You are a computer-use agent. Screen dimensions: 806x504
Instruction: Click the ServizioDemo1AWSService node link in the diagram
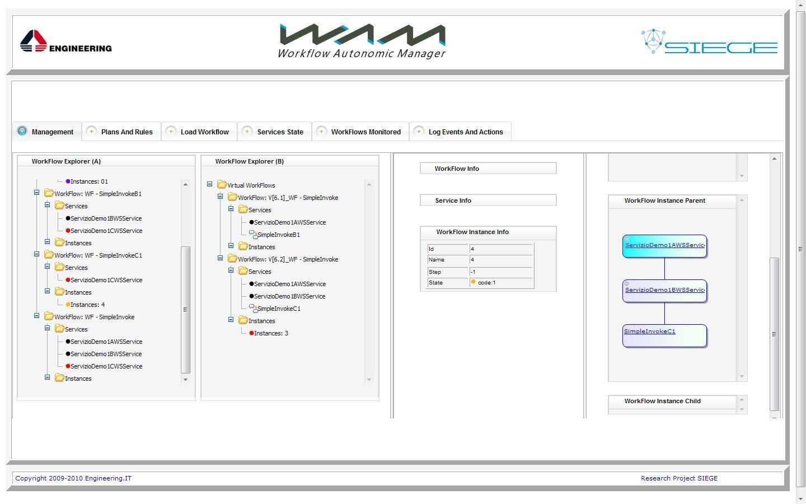pyautogui.click(x=664, y=245)
